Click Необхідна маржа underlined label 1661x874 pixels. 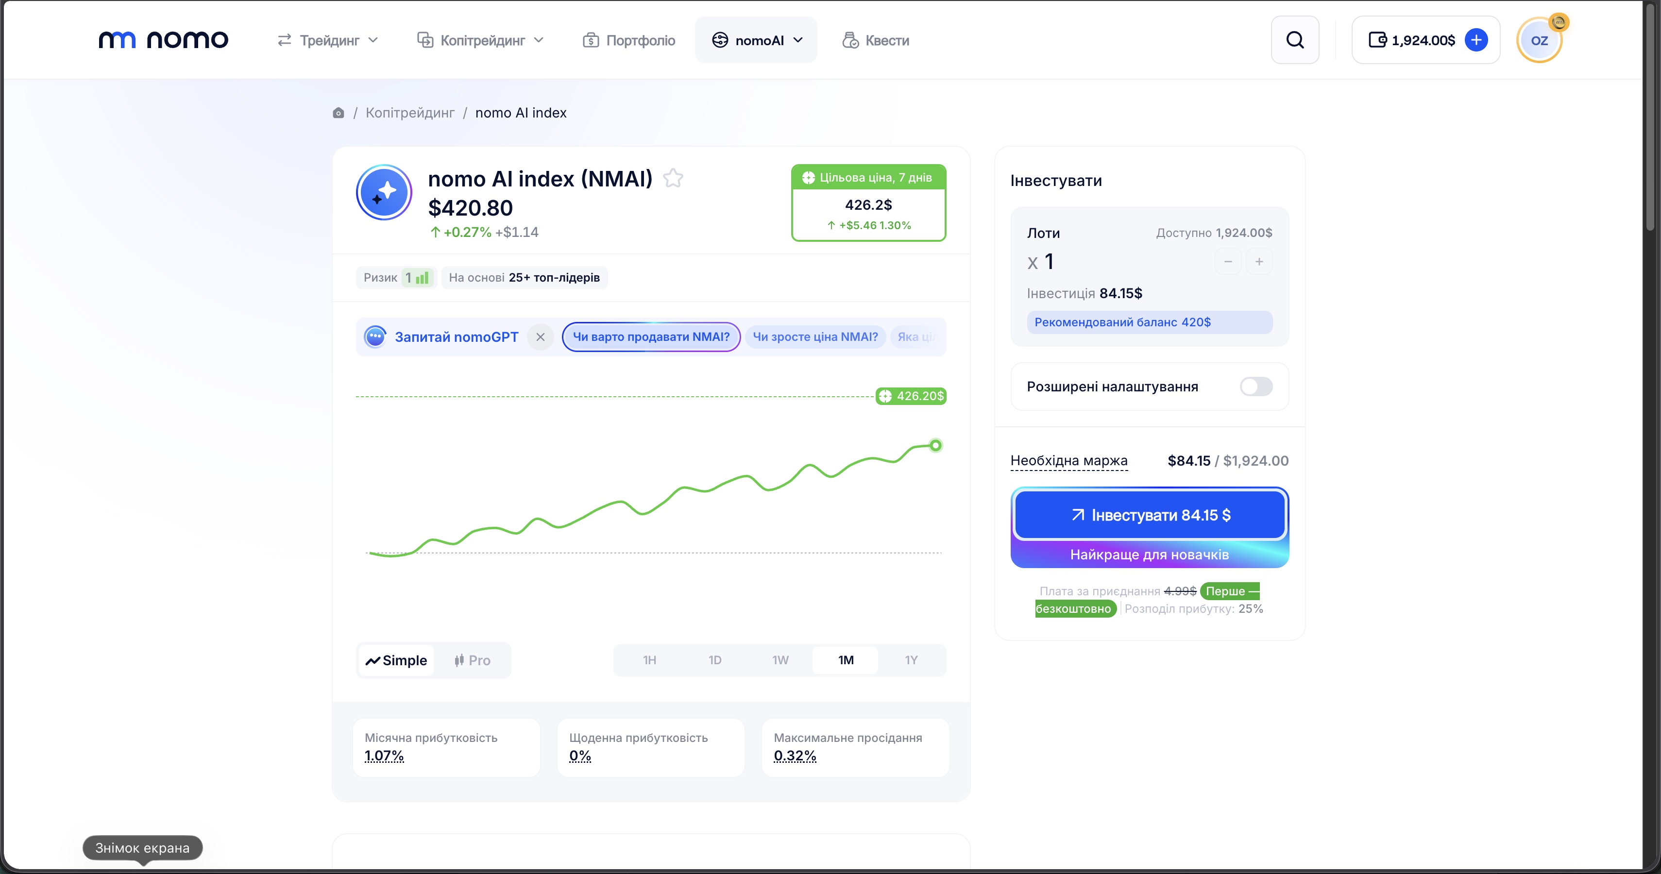[x=1068, y=461]
